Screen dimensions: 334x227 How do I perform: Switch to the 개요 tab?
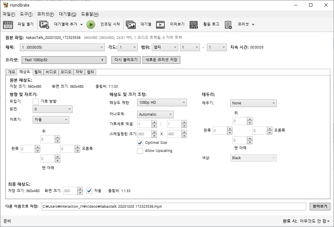click(12, 72)
